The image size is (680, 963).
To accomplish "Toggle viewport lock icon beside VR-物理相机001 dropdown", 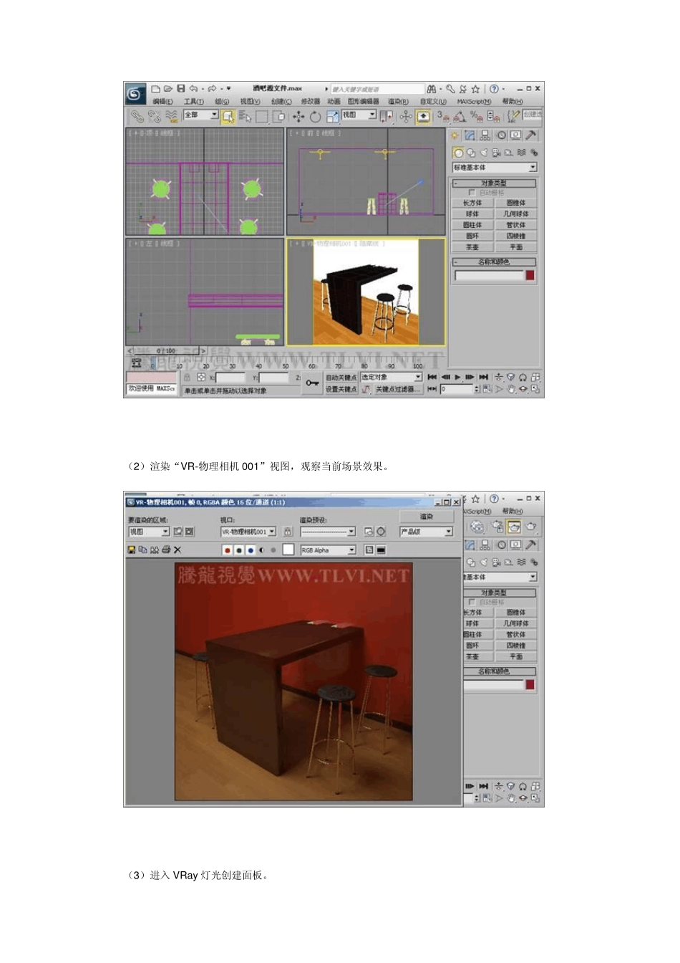I will [288, 532].
